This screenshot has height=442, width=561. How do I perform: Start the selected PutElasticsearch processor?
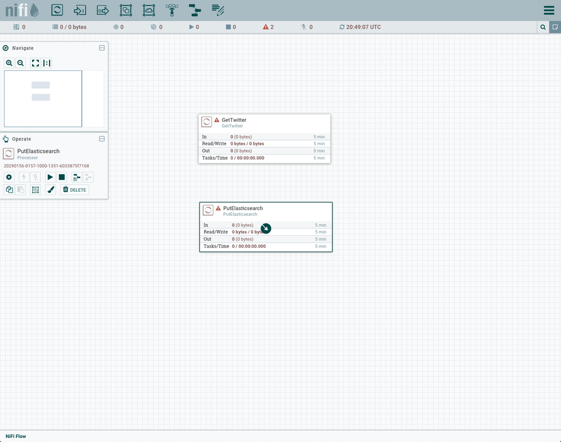(50, 177)
